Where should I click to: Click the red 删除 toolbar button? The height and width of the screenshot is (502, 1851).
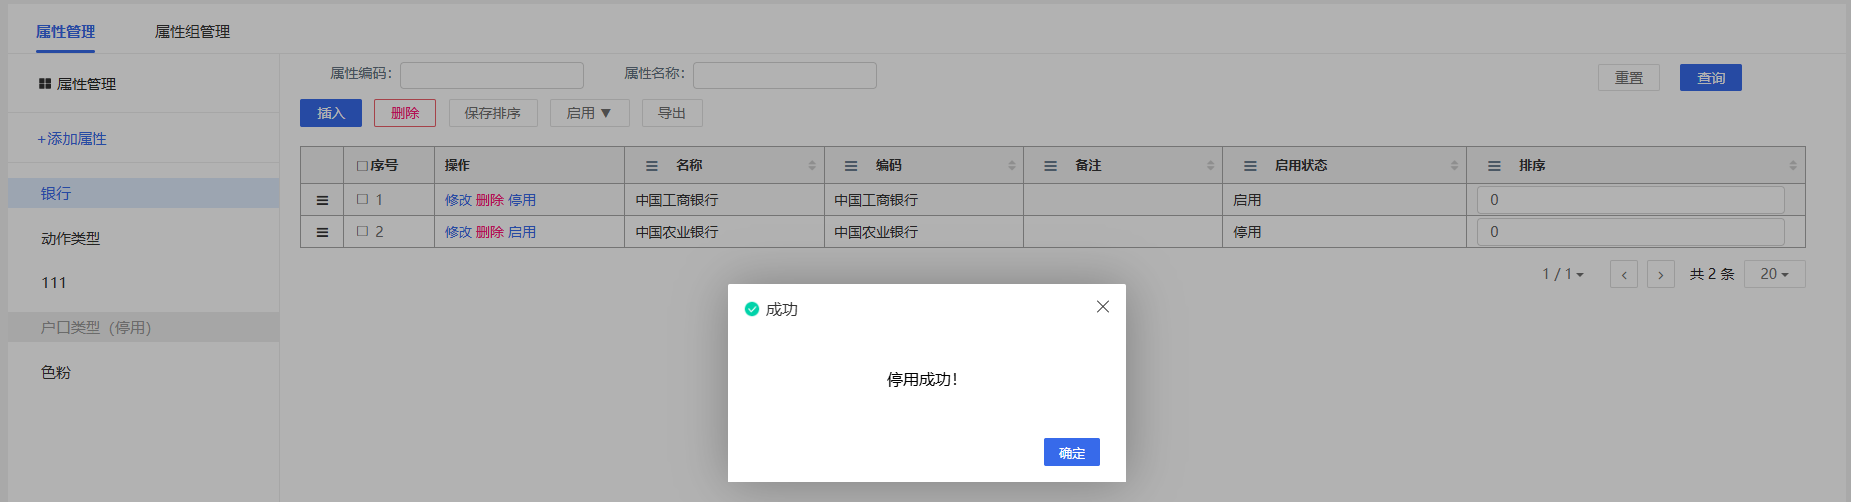405,113
